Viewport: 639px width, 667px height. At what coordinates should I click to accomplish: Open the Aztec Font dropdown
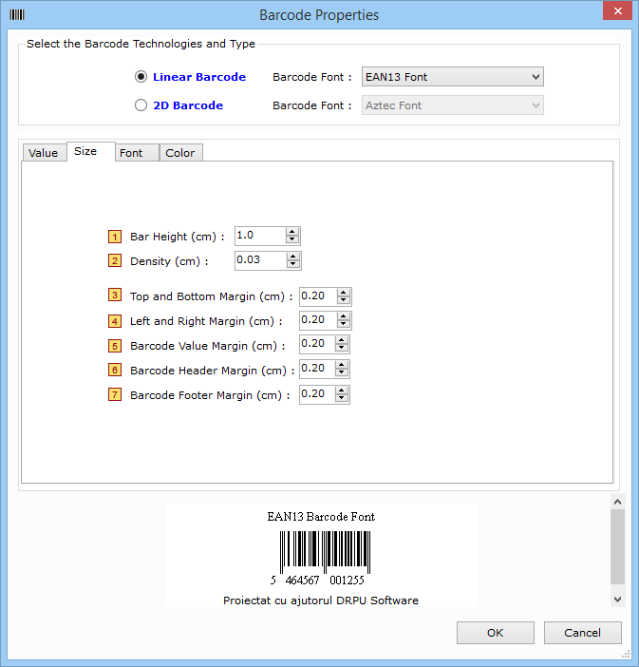click(x=452, y=105)
